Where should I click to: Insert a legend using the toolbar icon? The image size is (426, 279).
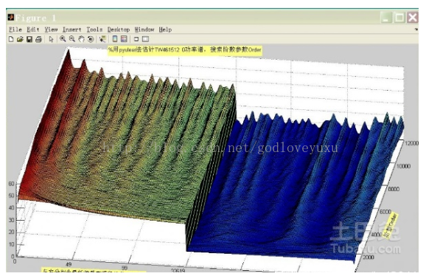[124, 39]
